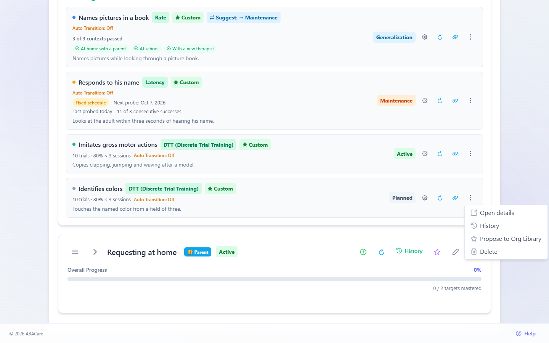Click link icon on Imitates gross motor actions

[x=455, y=154]
